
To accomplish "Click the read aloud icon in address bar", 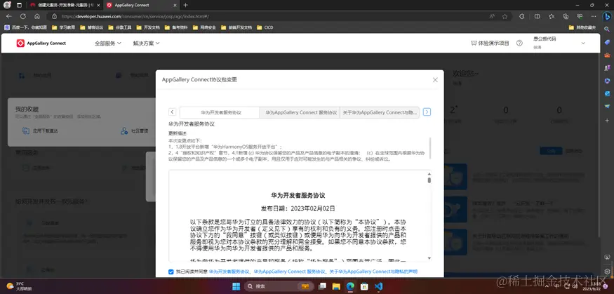I will (492, 16).
